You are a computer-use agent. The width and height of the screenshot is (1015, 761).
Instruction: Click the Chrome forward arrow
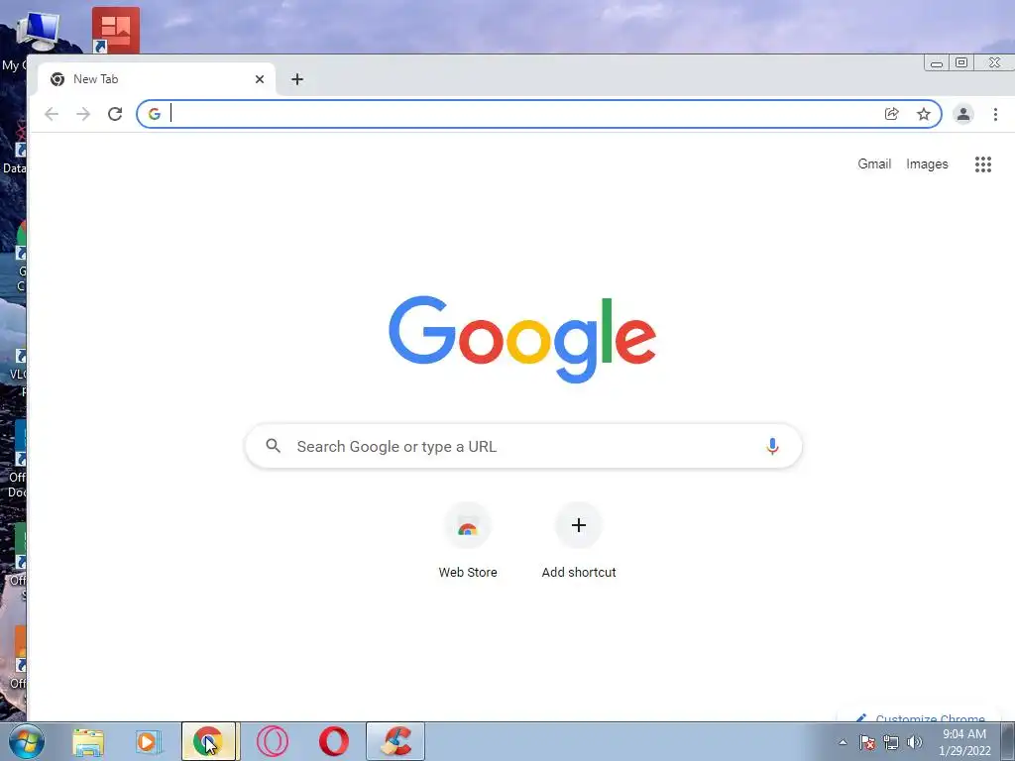pyautogui.click(x=83, y=115)
